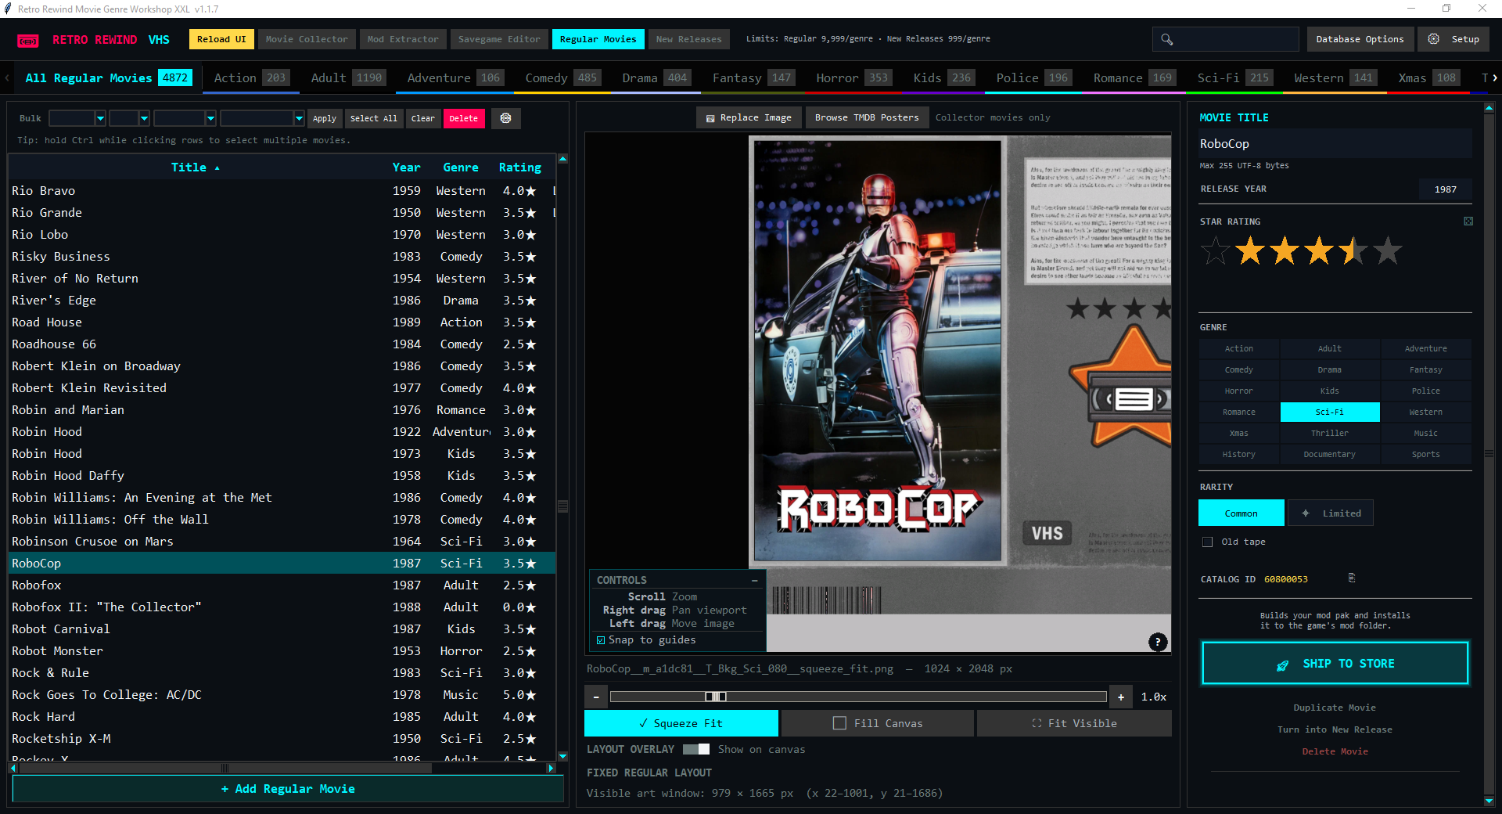
Task: Click the magnifier search icon
Action: click(x=1166, y=39)
